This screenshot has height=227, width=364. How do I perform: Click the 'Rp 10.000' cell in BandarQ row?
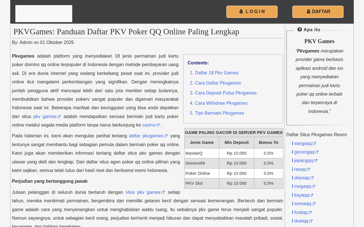click(237, 153)
